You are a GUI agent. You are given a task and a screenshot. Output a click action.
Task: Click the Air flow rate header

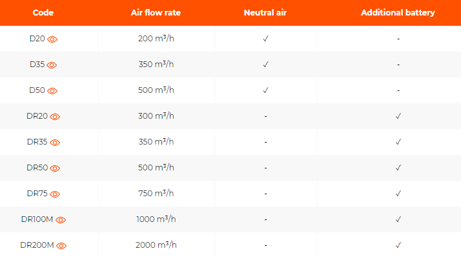pos(156,13)
